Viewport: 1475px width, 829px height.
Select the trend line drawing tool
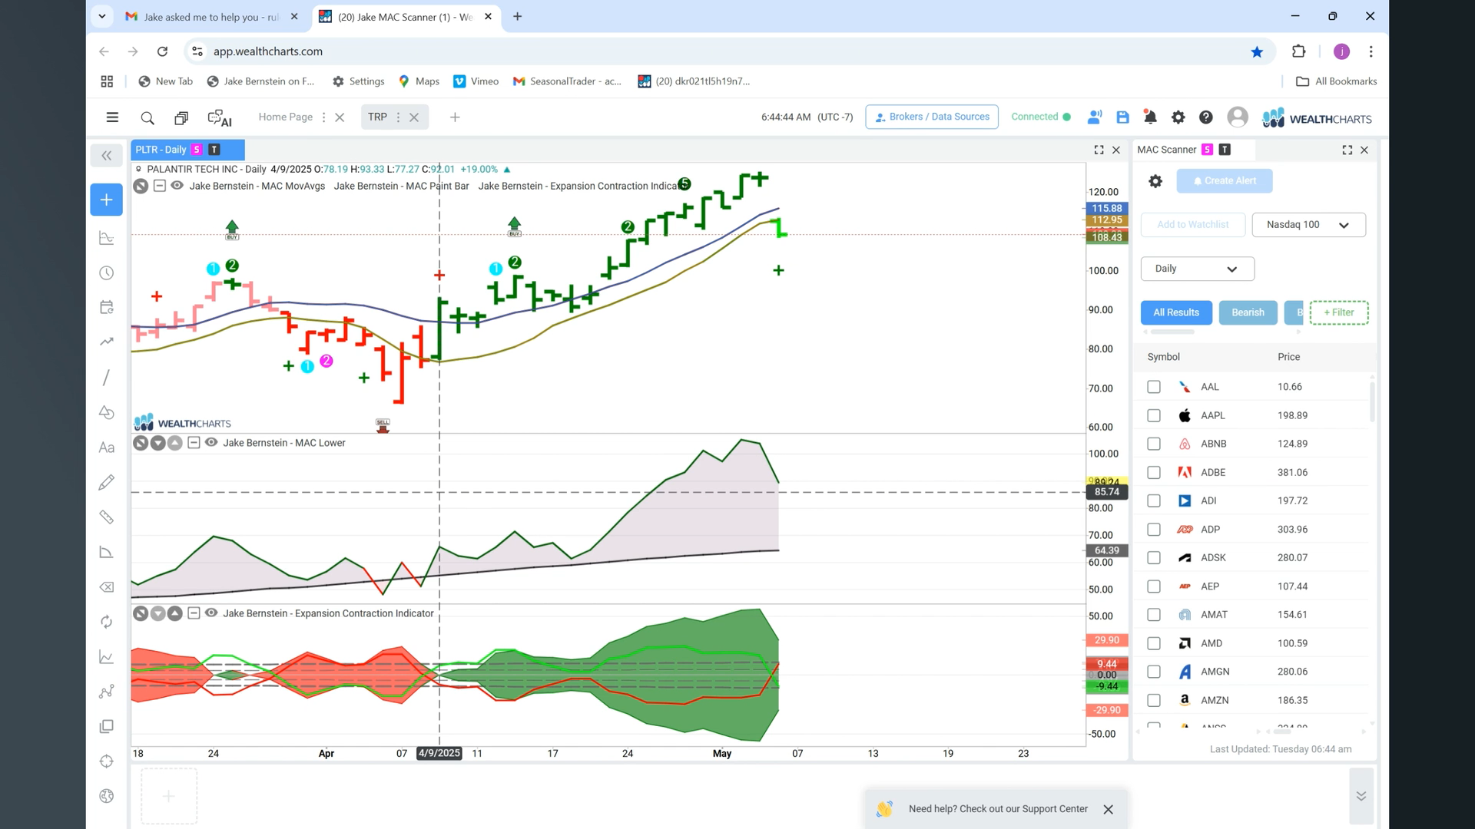click(x=106, y=378)
